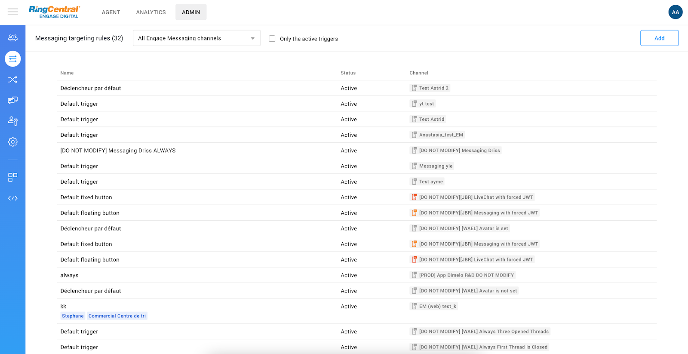This screenshot has width=688, height=354.
Task: Select the highlighted targeting rules sidebar icon
Action: (13, 58)
